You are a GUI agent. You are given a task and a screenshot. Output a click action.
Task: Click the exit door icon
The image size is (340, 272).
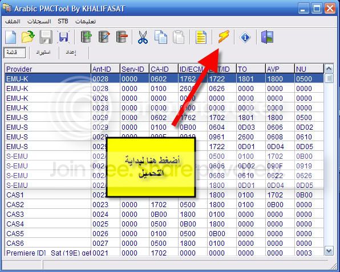267,37
